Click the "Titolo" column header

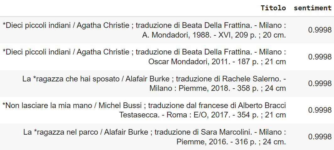273,8
